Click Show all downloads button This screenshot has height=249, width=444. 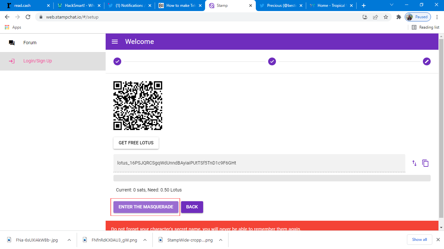click(419, 240)
